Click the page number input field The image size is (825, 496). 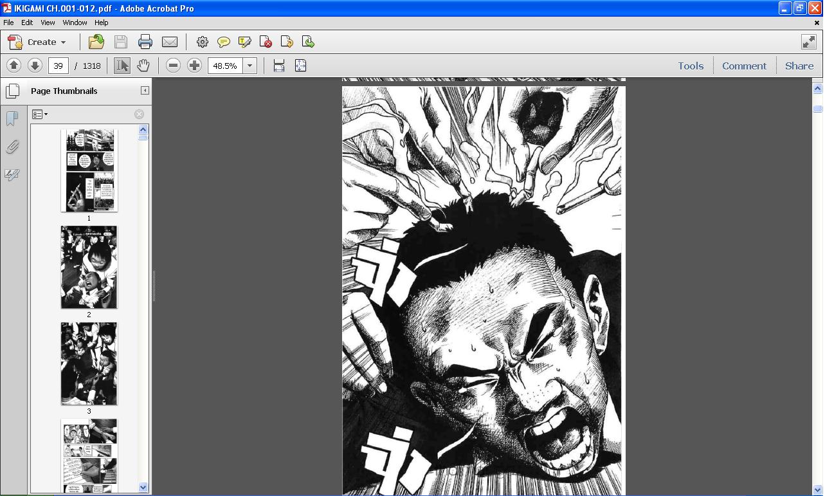click(59, 66)
